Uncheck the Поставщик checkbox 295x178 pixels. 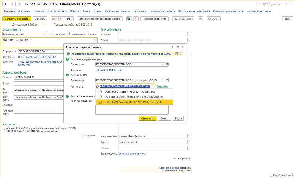tap(68, 34)
